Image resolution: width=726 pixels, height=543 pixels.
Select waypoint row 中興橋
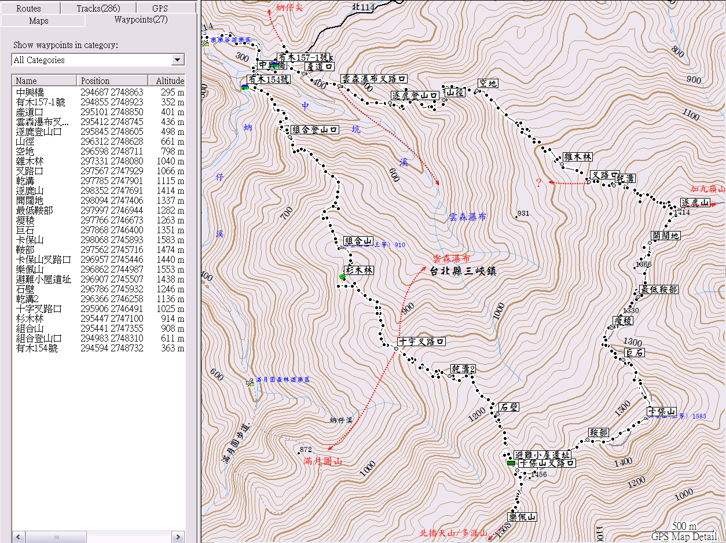coord(98,92)
